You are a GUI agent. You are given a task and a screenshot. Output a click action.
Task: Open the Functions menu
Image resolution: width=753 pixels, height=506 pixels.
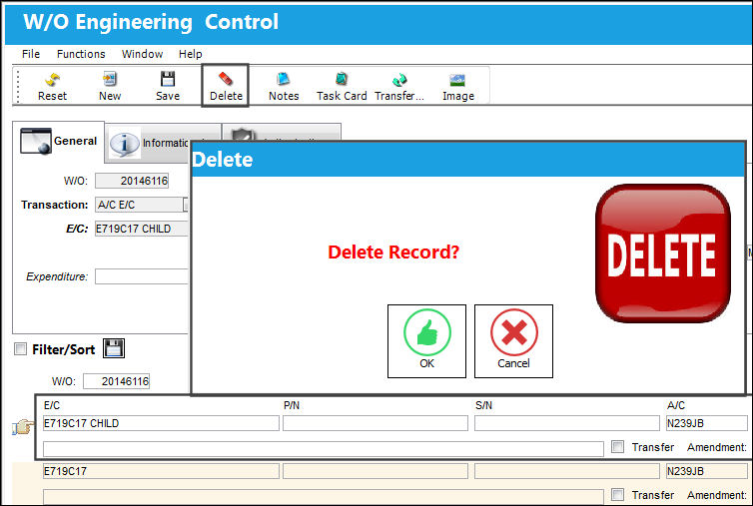[x=81, y=54]
